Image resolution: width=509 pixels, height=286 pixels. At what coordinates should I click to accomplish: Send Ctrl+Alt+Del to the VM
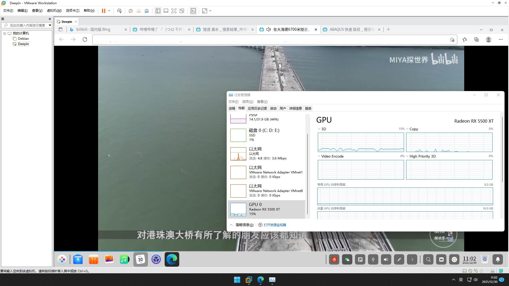click(x=119, y=11)
